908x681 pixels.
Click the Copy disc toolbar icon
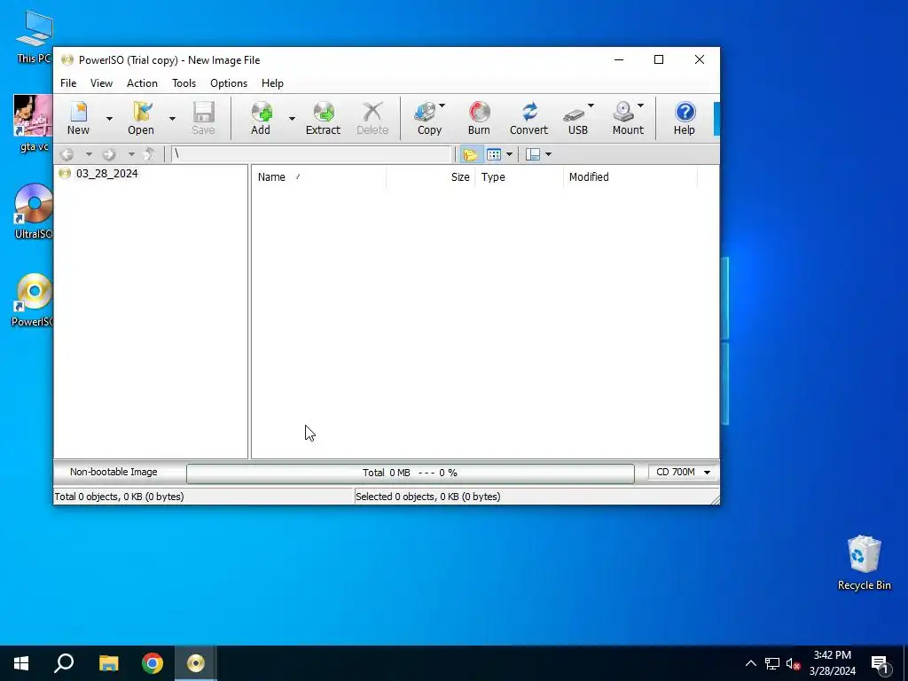pyautogui.click(x=429, y=118)
